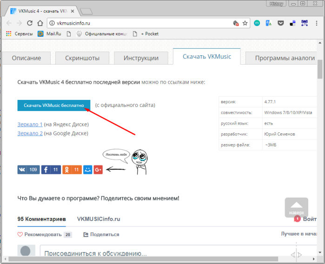
Task: Share via the VK button with 109
Action: (29, 170)
